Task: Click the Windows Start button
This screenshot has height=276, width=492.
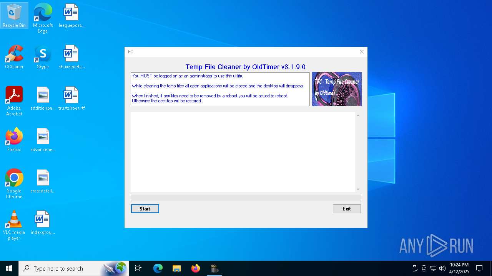Action: pyautogui.click(x=9, y=268)
